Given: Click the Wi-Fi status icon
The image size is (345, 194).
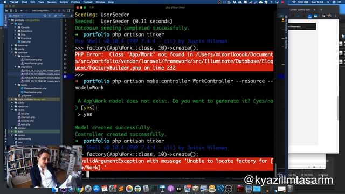Looking at the screenshot, I should click(294, 2).
